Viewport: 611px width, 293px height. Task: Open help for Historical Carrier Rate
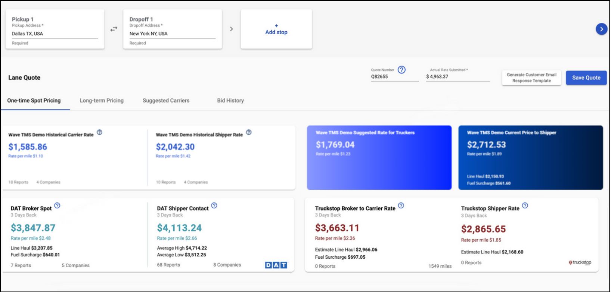(100, 132)
